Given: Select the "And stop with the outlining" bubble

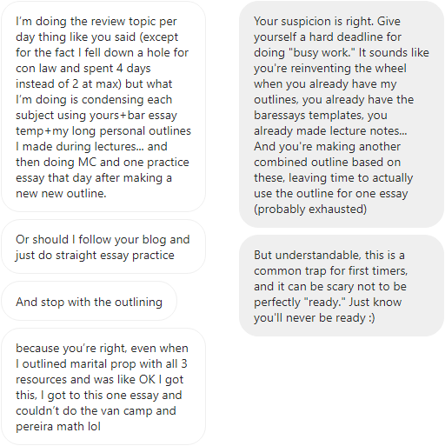Looking at the screenshot, I should point(90,302).
